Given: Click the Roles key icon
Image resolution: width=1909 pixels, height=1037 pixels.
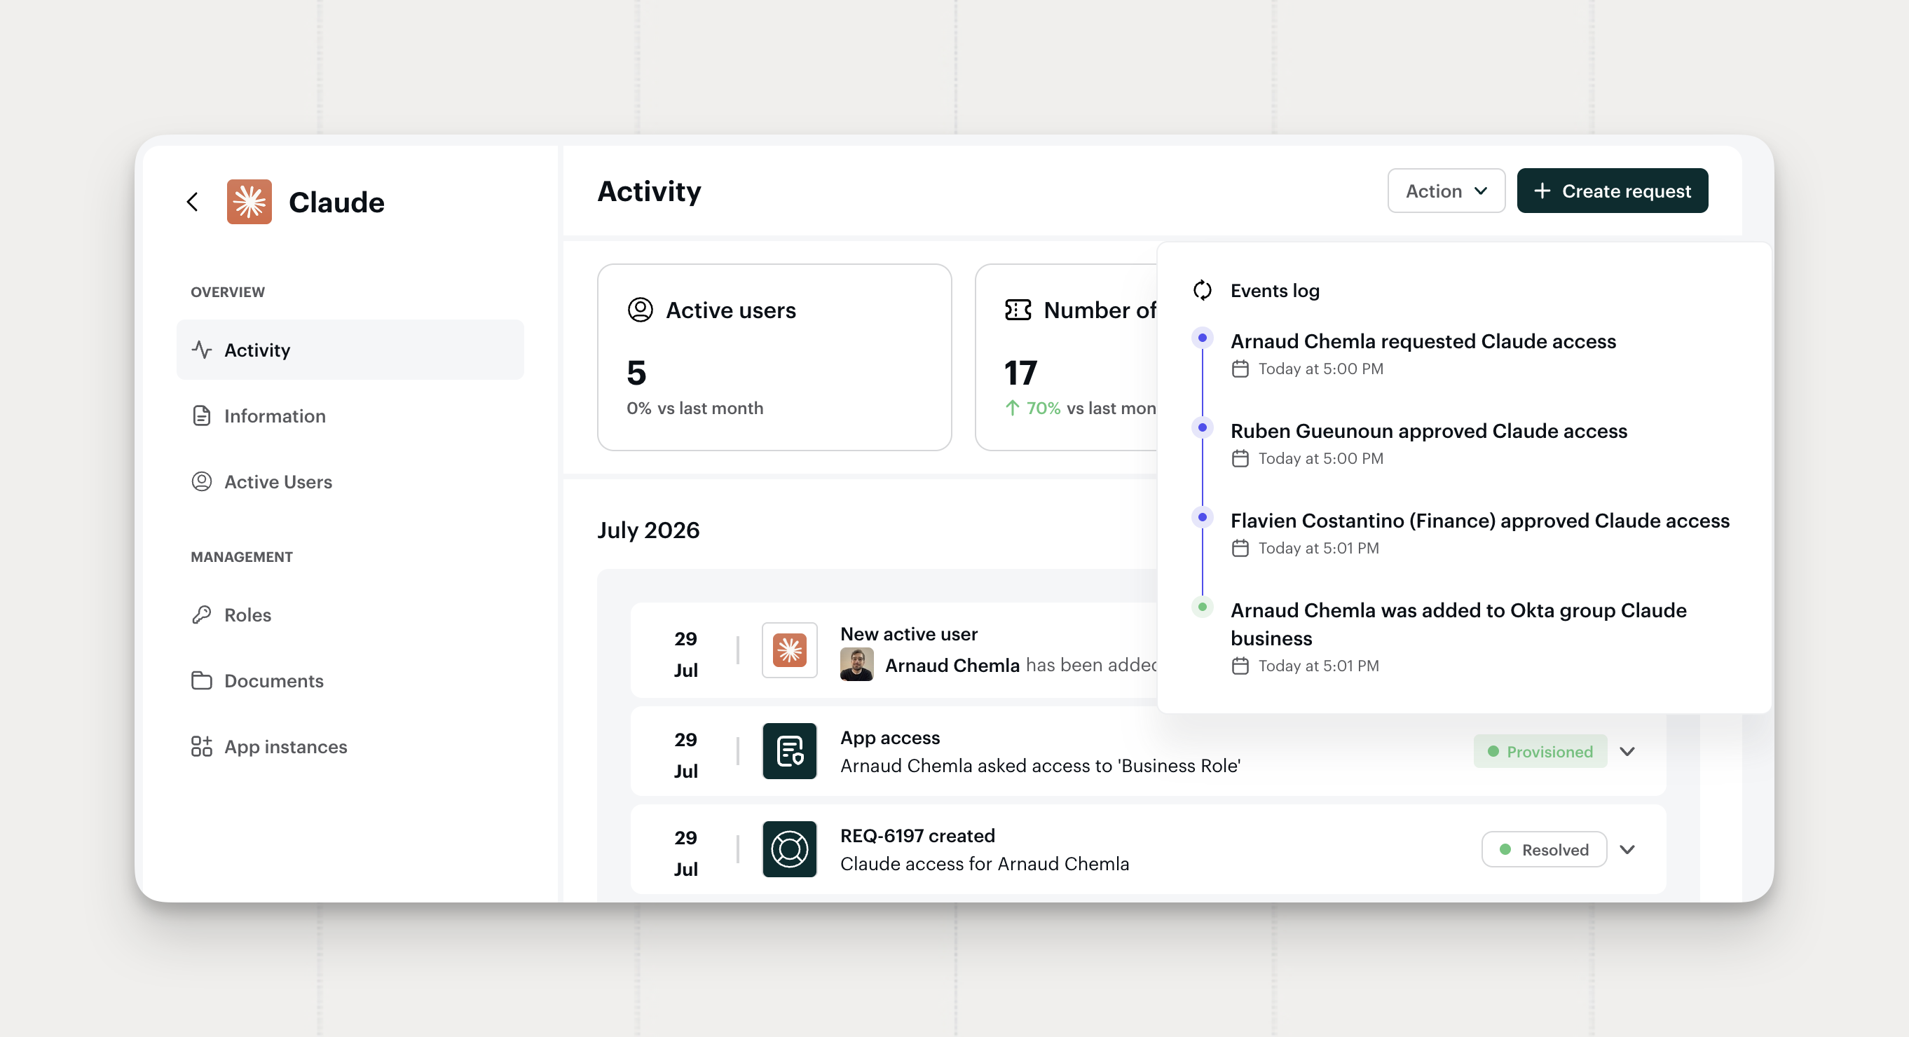Looking at the screenshot, I should pyautogui.click(x=202, y=614).
